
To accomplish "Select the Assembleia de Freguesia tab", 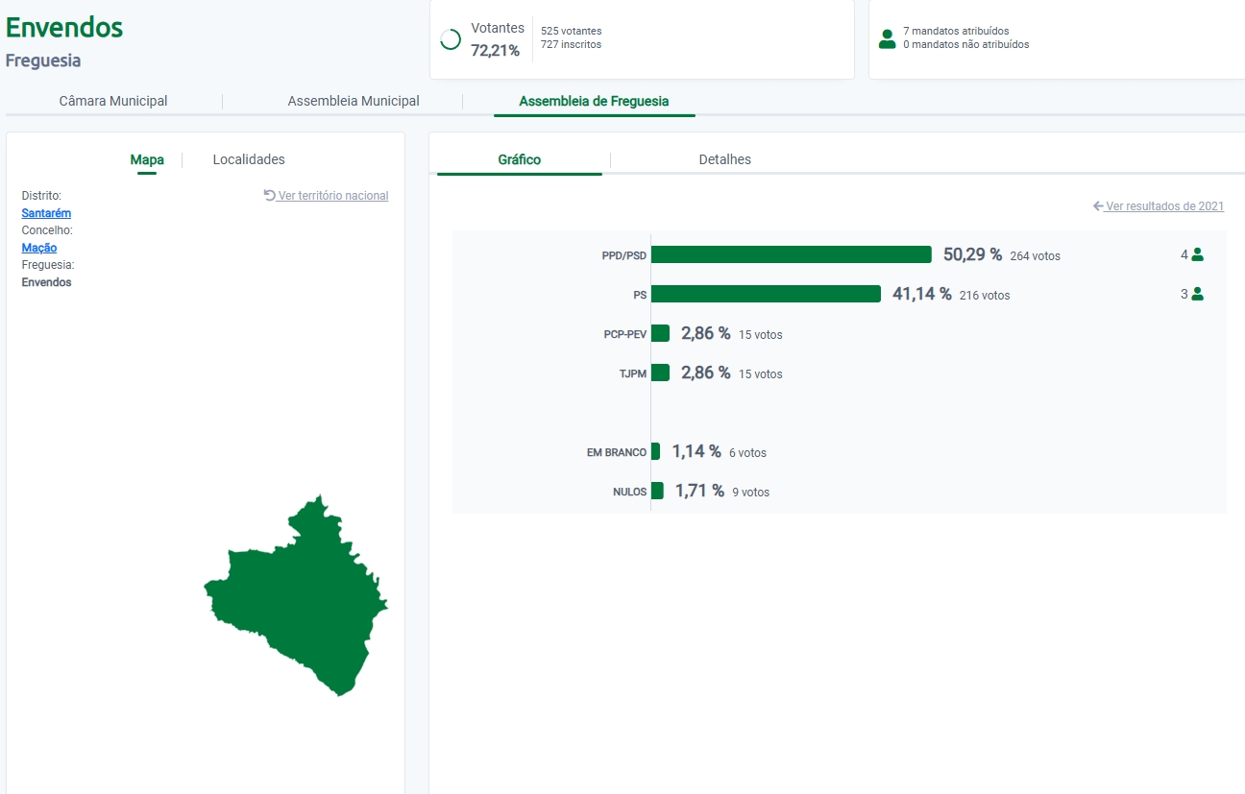I will pyautogui.click(x=594, y=101).
